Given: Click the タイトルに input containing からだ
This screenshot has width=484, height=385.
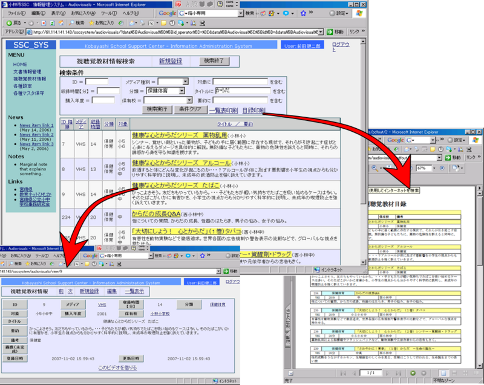Looking at the screenshot, I should point(242,91).
